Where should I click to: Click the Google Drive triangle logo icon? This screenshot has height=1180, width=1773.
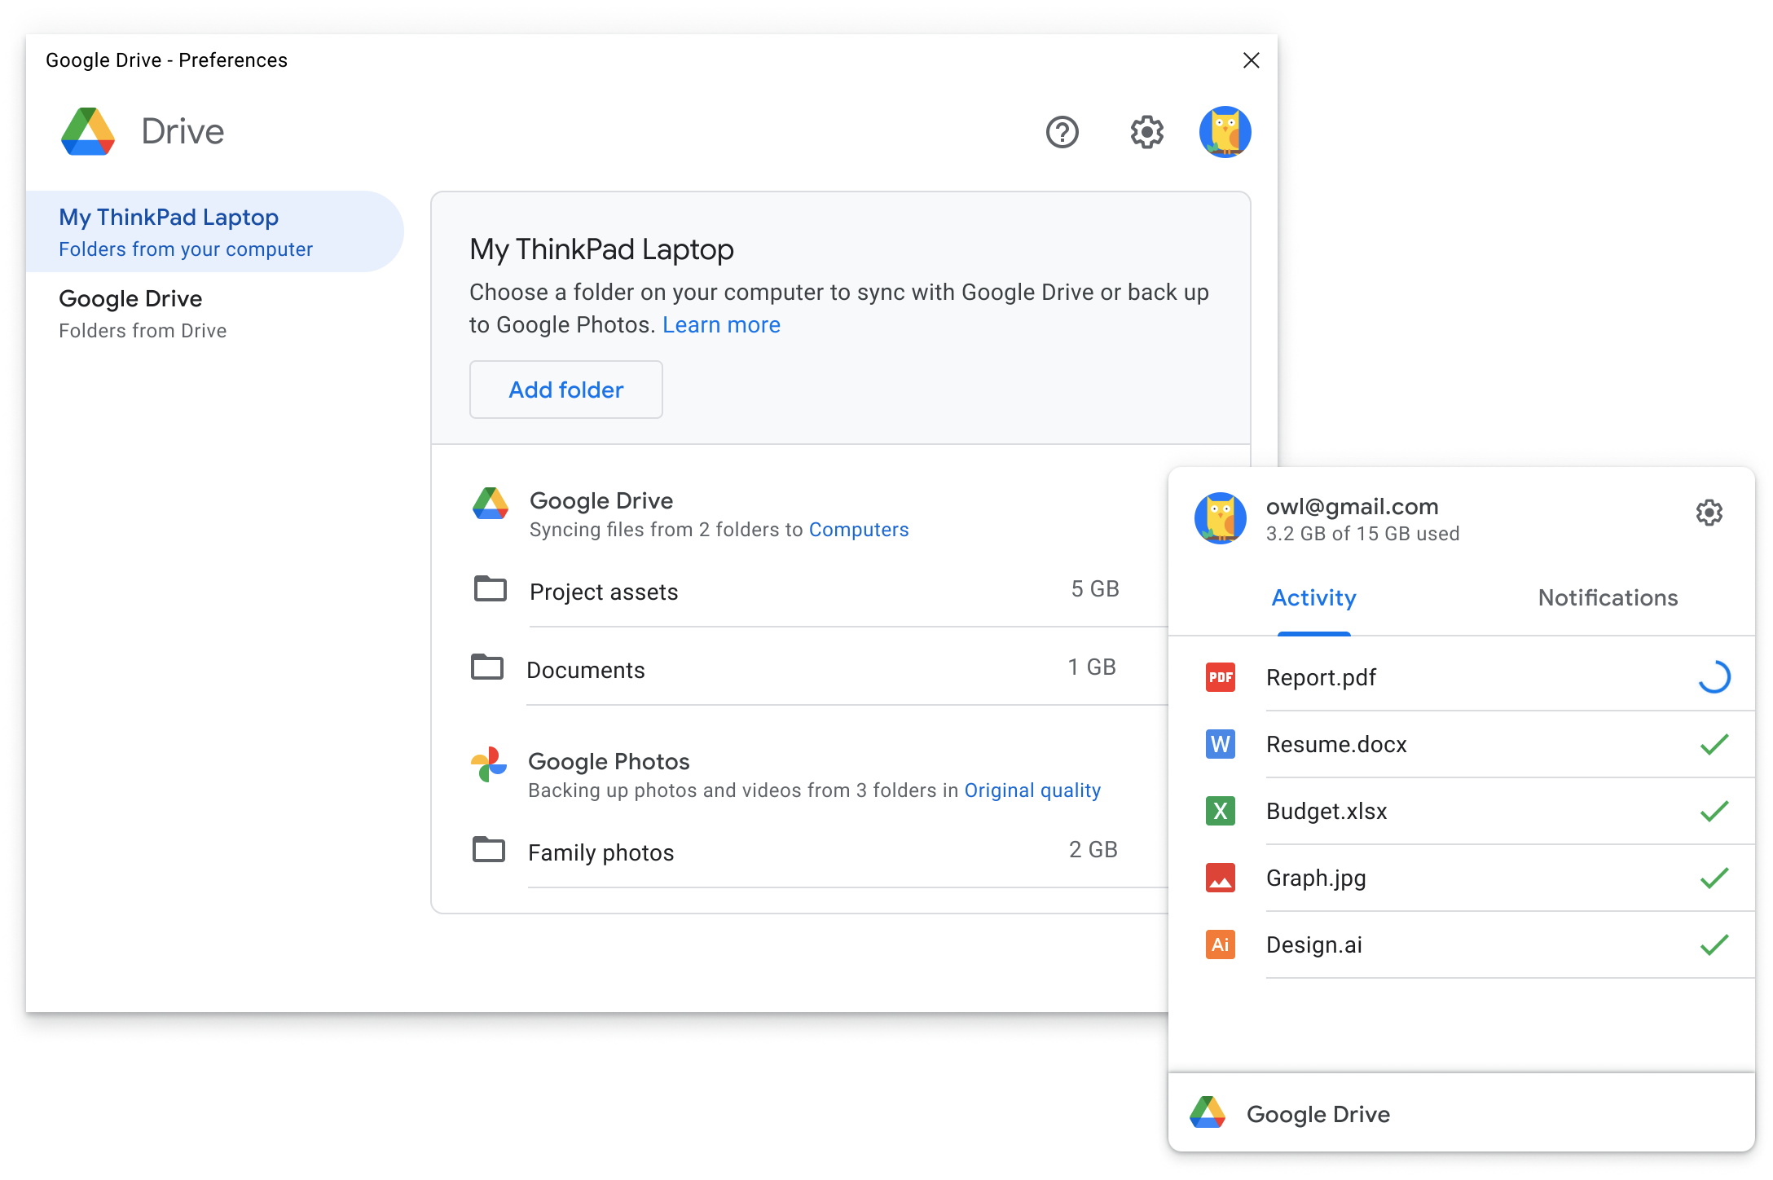pyautogui.click(x=87, y=130)
